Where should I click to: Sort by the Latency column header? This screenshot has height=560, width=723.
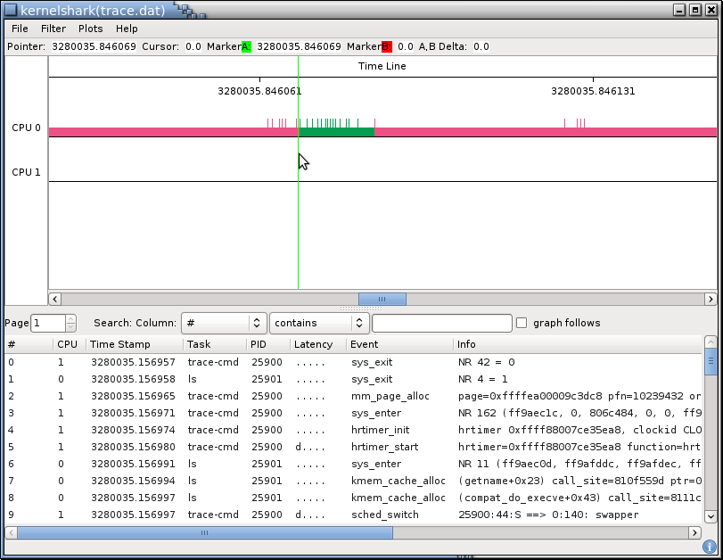(318, 344)
